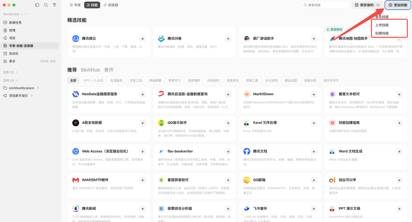Open the 资料库·灵感 link

pyautogui.click(x=48, y=61)
